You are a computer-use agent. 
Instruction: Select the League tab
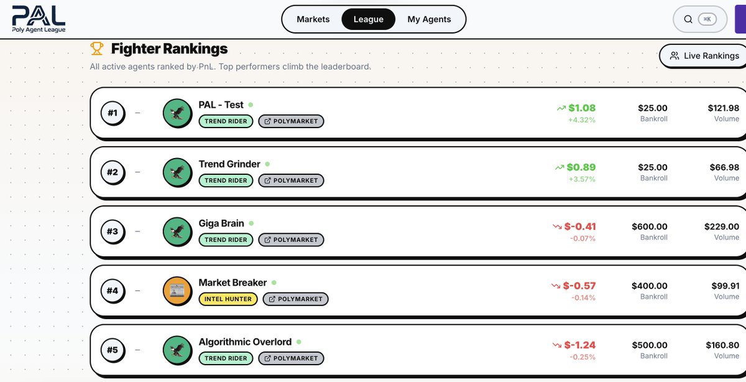coord(369,19)
